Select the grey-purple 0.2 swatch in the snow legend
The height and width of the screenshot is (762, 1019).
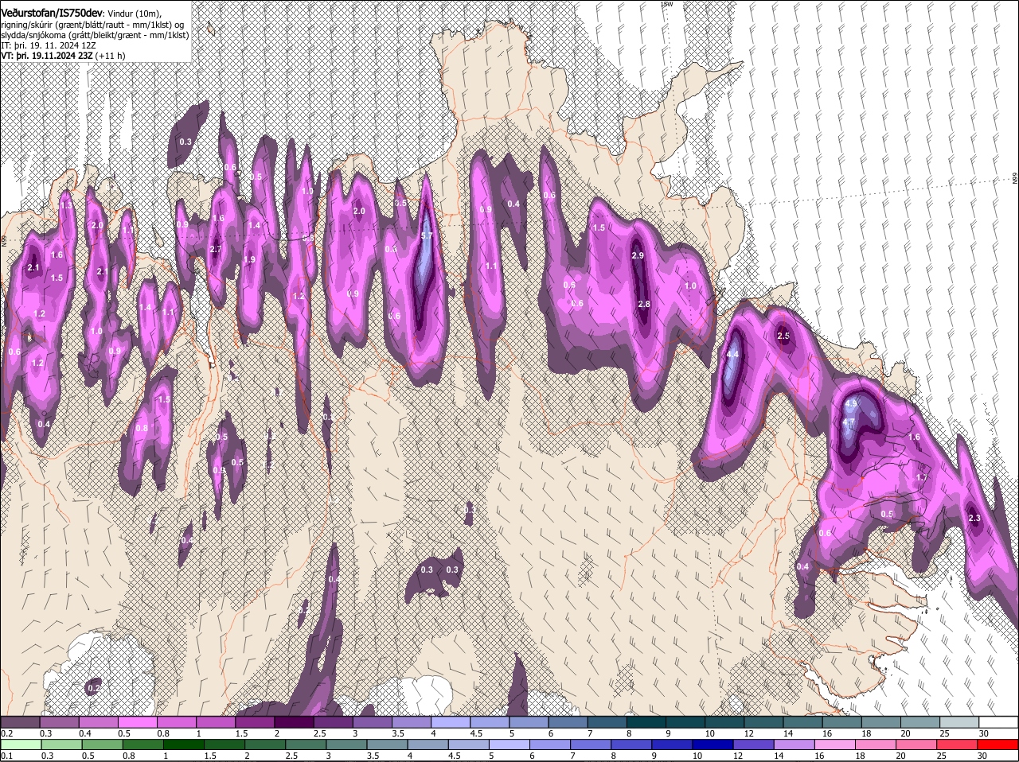[x=20, y=721]
